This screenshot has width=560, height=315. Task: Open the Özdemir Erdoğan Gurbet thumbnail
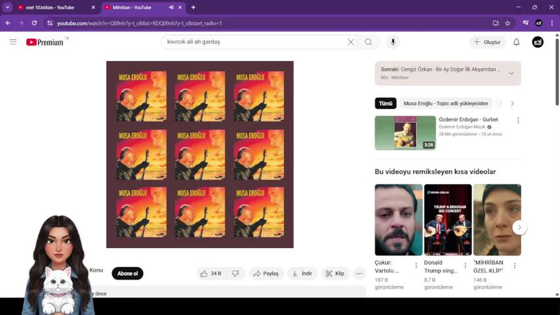tap(405, 133)
